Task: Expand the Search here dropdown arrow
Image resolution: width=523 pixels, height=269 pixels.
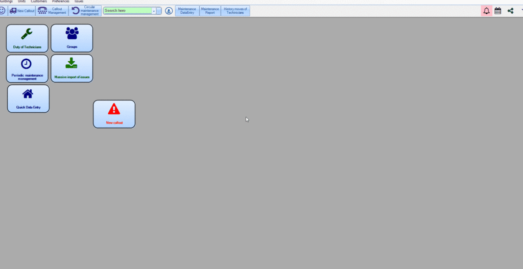Action: (x=153, y=11)
